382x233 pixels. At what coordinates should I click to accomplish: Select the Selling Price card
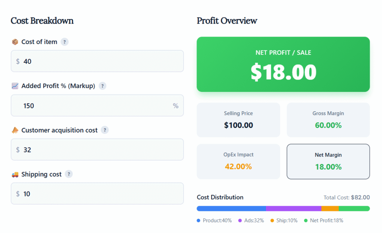pos(238,120)
